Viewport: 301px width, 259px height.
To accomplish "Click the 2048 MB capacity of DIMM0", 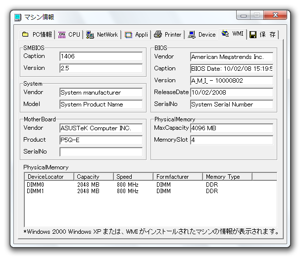I will click(88, 185).
